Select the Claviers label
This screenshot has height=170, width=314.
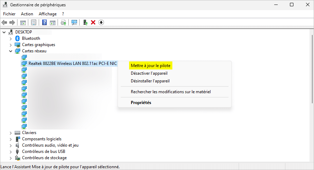29,133
